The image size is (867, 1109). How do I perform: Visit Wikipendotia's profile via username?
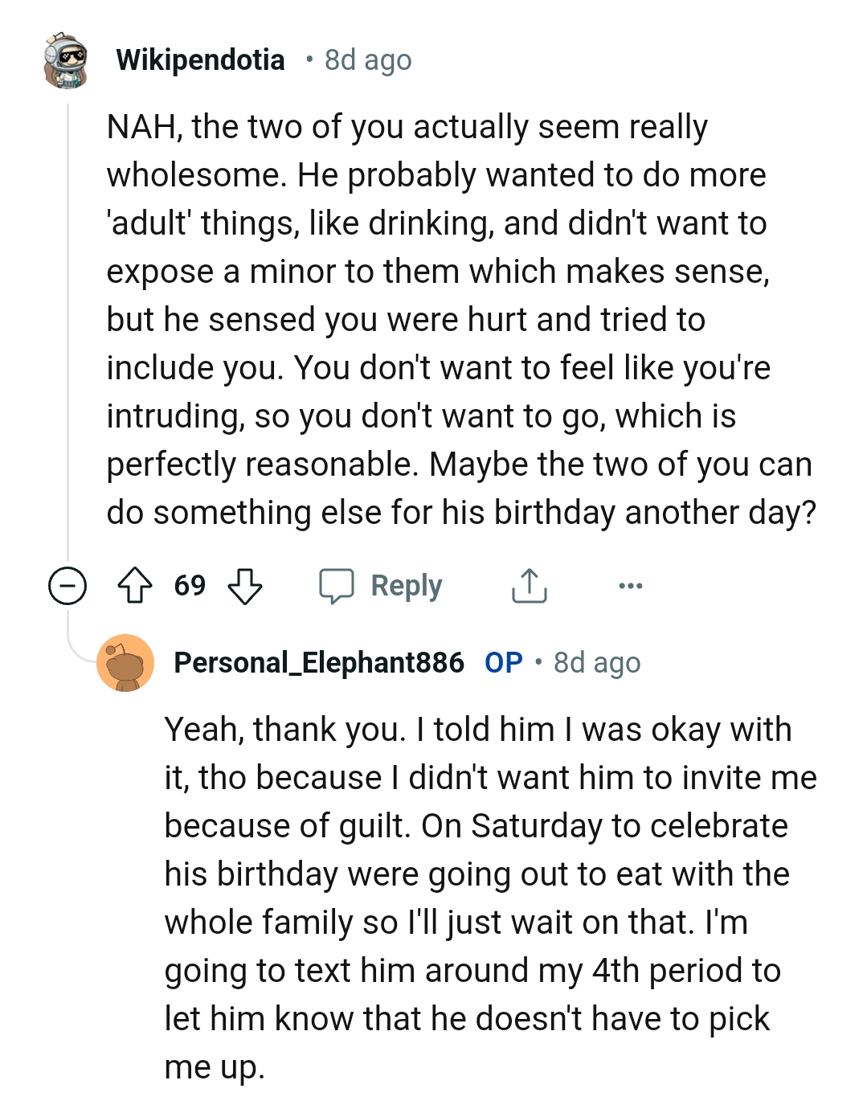pos(200,60)
